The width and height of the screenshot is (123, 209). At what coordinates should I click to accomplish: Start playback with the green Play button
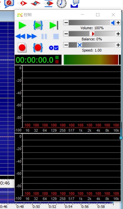[x=22, y=25]
